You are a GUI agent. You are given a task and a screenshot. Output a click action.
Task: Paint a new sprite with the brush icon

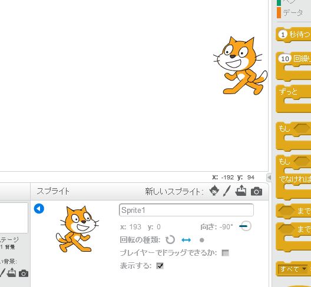227,191
